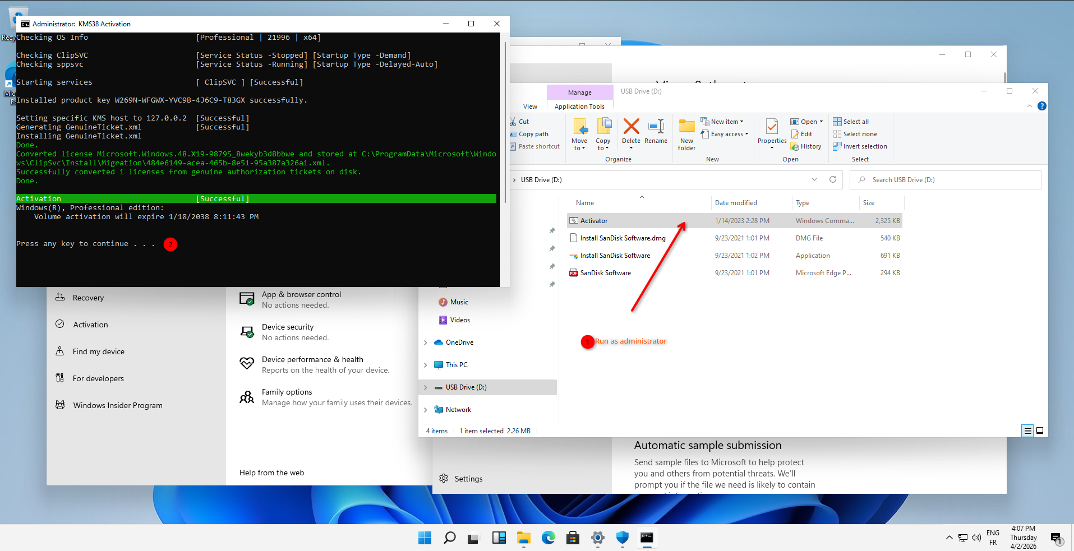The height and width of the screenshot is (551, 1074).
Task: Refresh the USB Drive (D:) folder view
Action: click(833, 180)
